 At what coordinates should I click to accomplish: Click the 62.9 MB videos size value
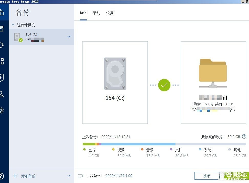coord(124,156)
